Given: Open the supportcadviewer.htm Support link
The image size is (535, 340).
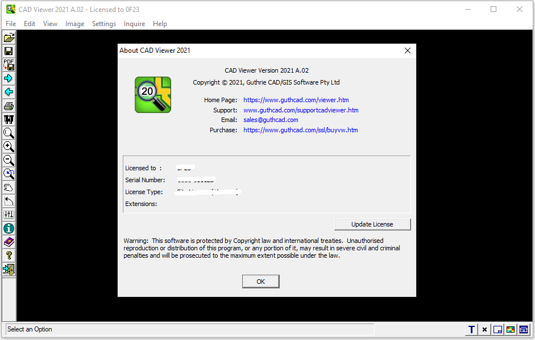Looking at the screenshot, I should pyautogui.click(x=301, y=110).
